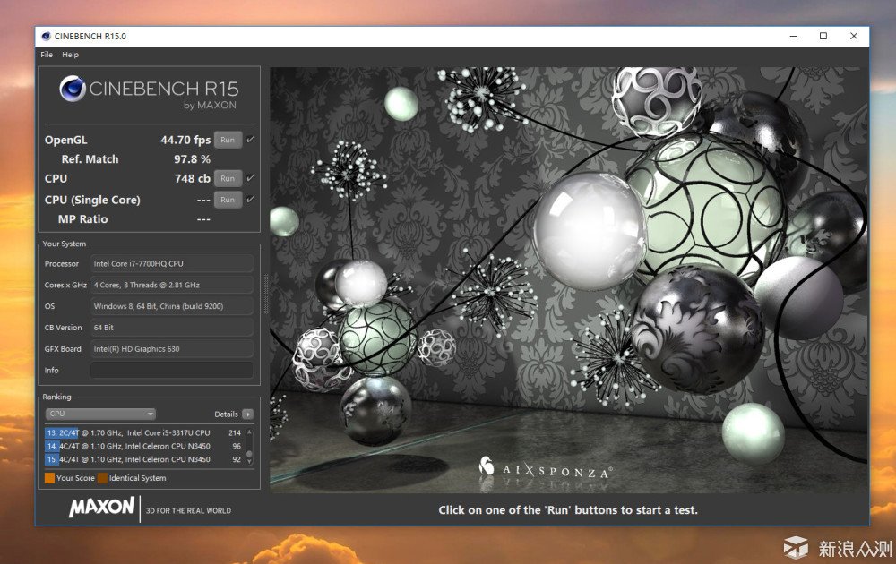Click the panel splitter handle beside Your System

(266, 294)
